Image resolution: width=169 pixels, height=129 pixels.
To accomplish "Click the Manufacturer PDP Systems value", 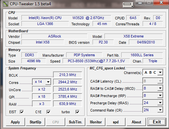I will click(84, 55).
